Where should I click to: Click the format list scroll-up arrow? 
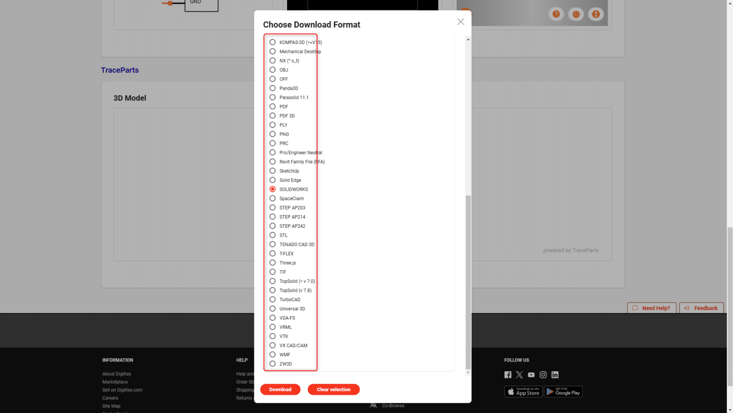[468, 40]
